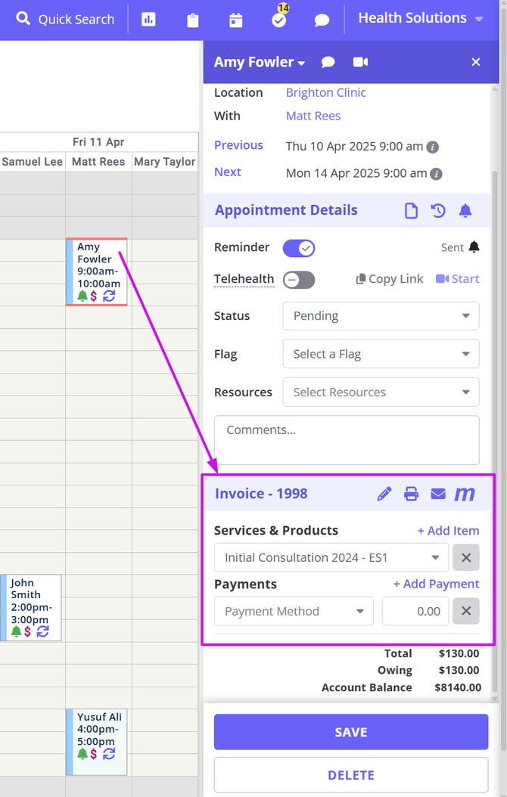
Task: Open tasks checkmark icon with 14 badge
Action: [x=279, y=20]
